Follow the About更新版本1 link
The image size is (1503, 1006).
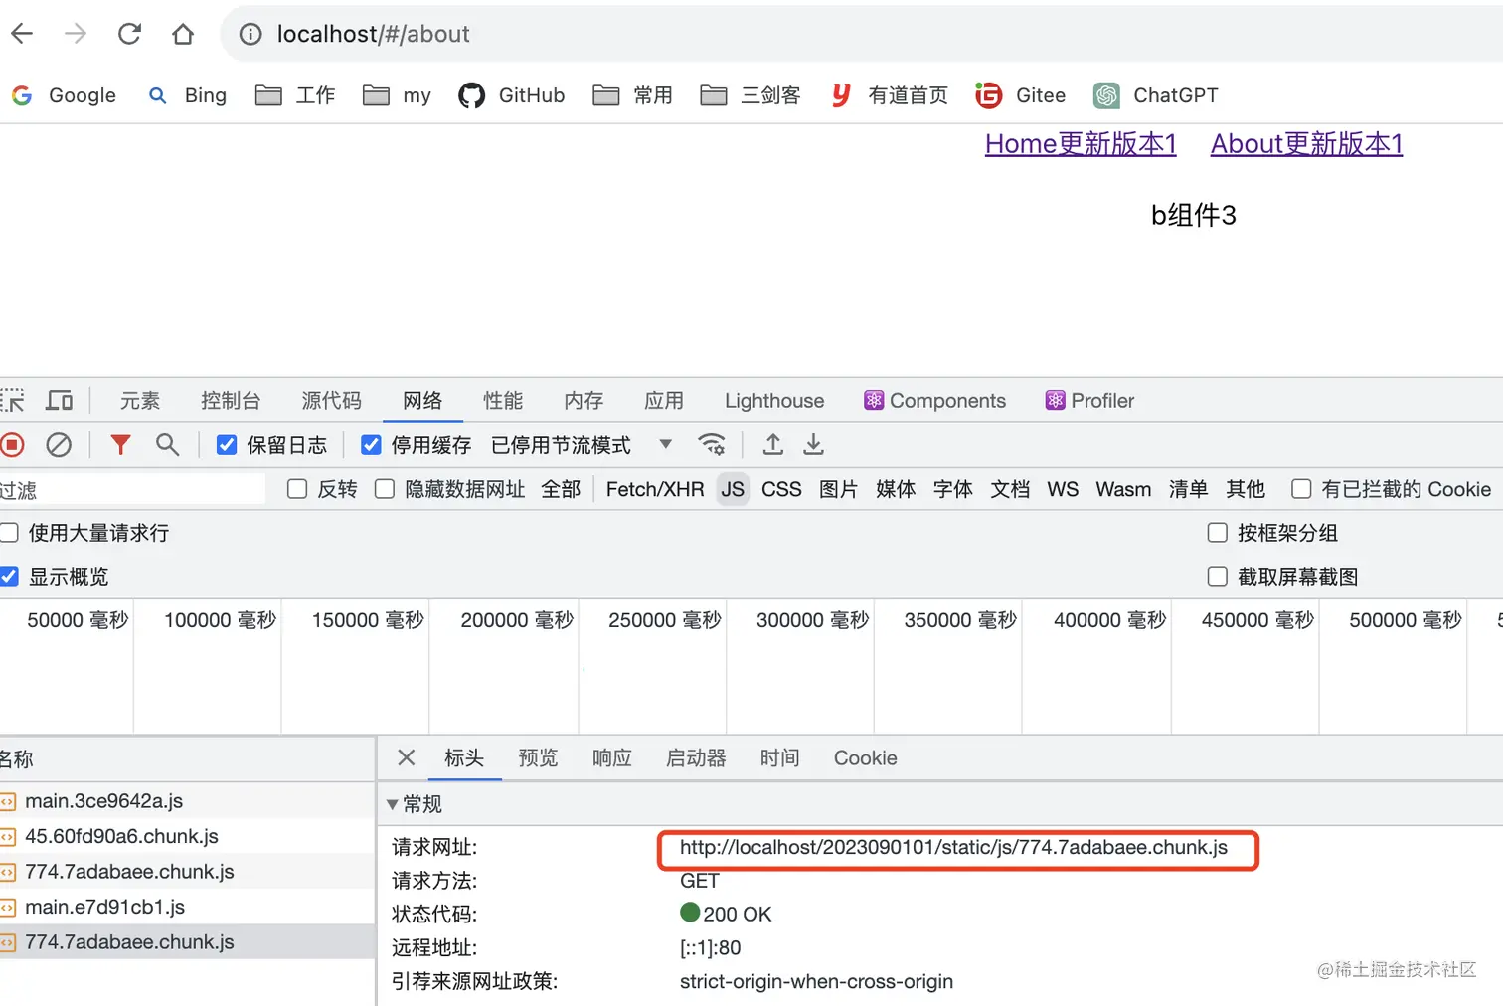pos(1306,144)
